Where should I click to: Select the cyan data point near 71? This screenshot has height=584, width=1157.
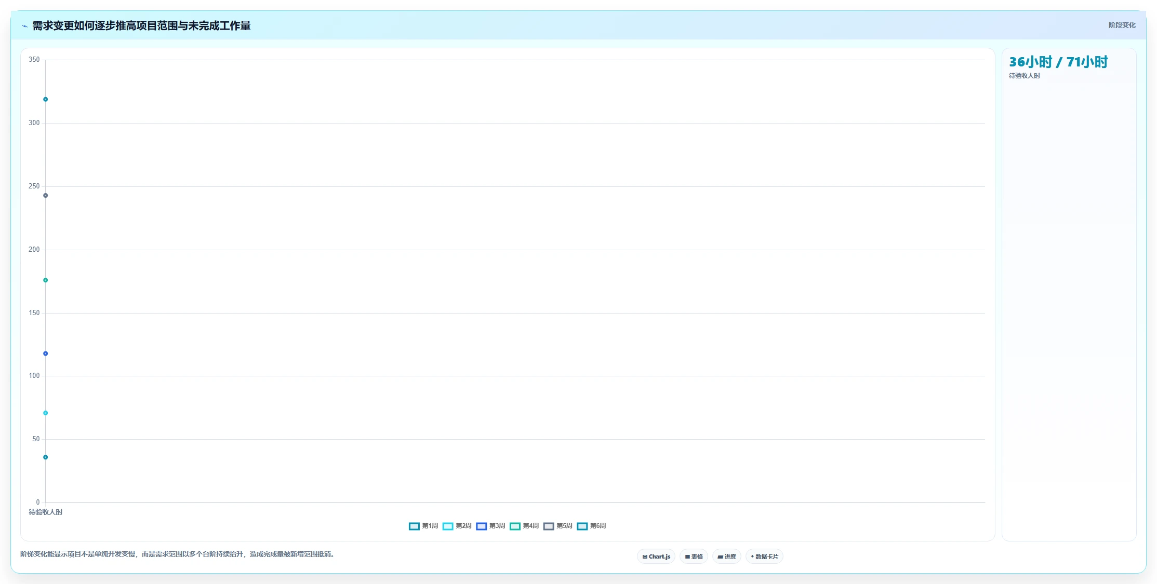[45, 413]
